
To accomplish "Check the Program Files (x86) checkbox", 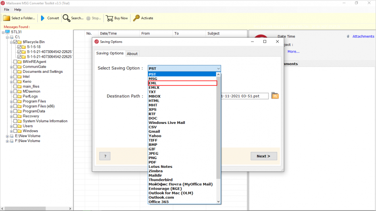I will click(x=15, y=106).
